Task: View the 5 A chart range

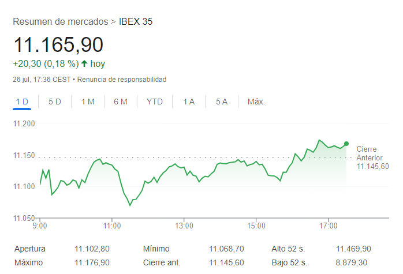Action: click(222, 102)
